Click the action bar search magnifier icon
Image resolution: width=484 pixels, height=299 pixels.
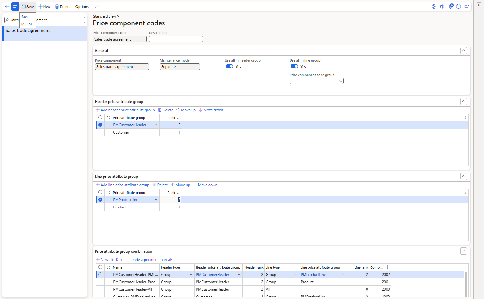tap(97, 6)
